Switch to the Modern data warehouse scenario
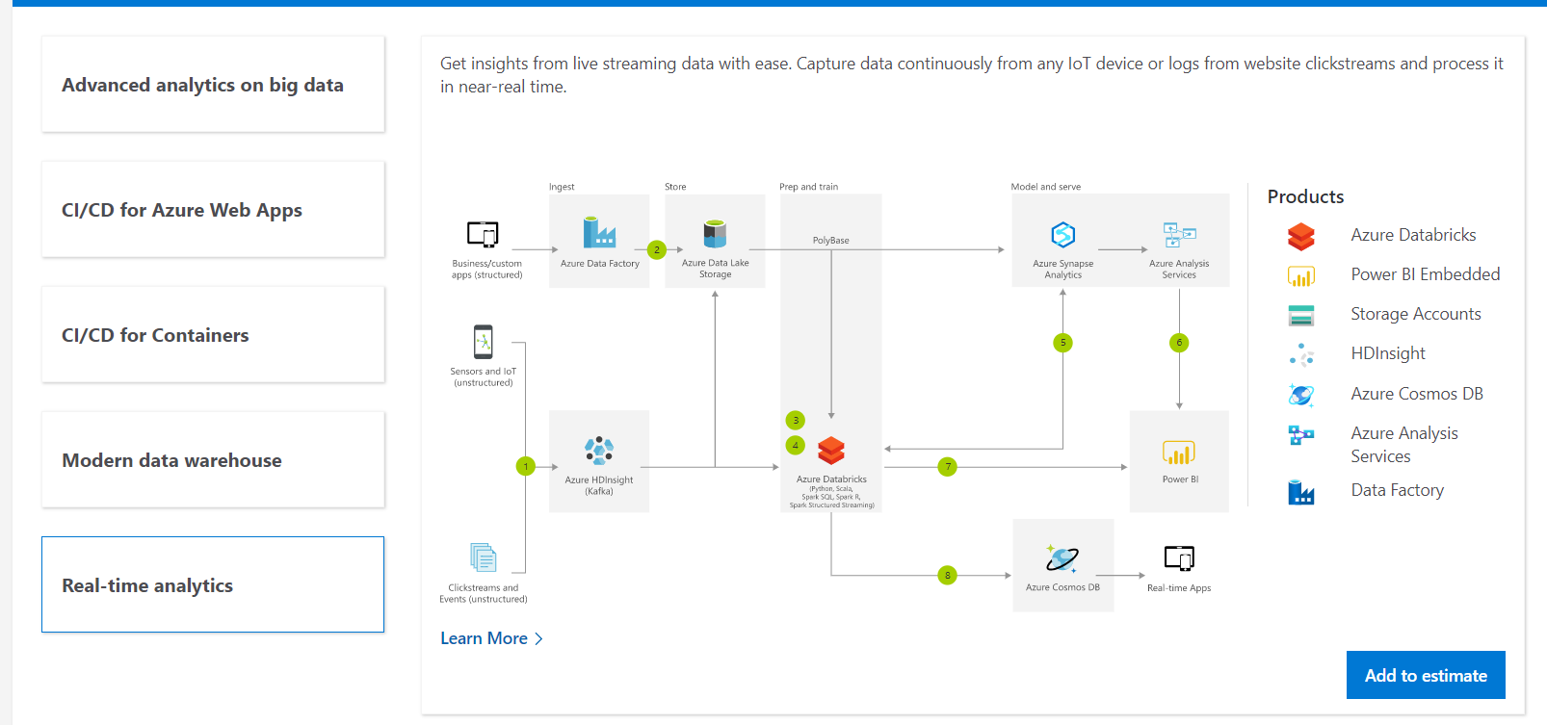This screenshot has height=725, width=1547. 213,460
